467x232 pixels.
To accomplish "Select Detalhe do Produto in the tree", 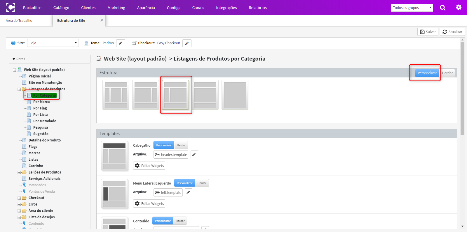I will click(45, 140).
